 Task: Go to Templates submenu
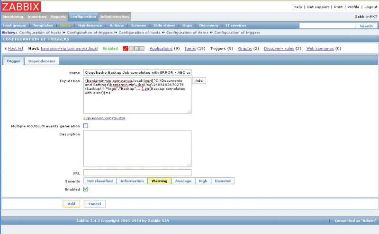43,25
